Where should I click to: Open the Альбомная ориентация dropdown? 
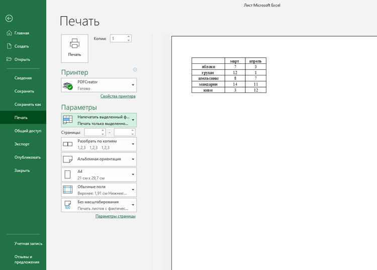click(133, 159)
